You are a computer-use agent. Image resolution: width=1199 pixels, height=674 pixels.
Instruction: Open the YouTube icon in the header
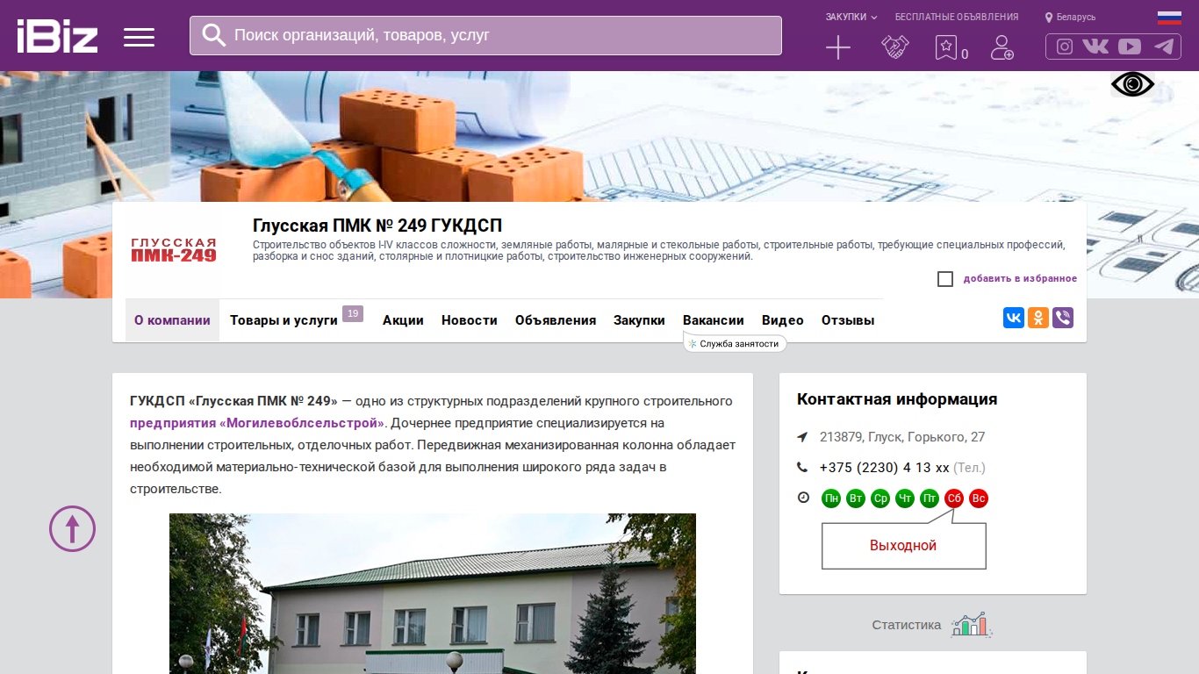click(x=1130, y=47)
